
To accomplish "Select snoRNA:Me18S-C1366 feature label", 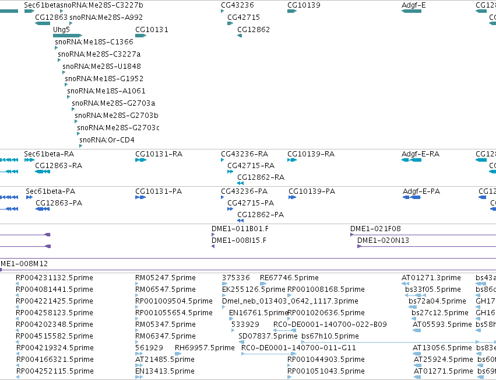I will 94,42.
